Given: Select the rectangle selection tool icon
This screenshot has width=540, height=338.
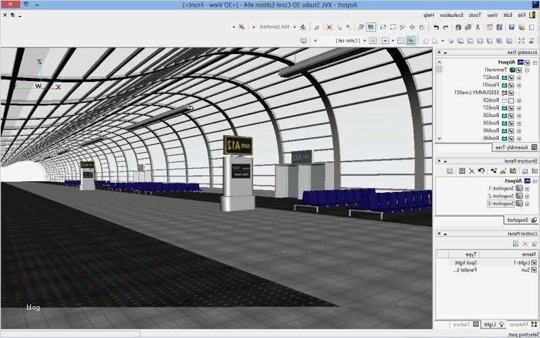Looking at the screenshot, I should click(393, 27).
